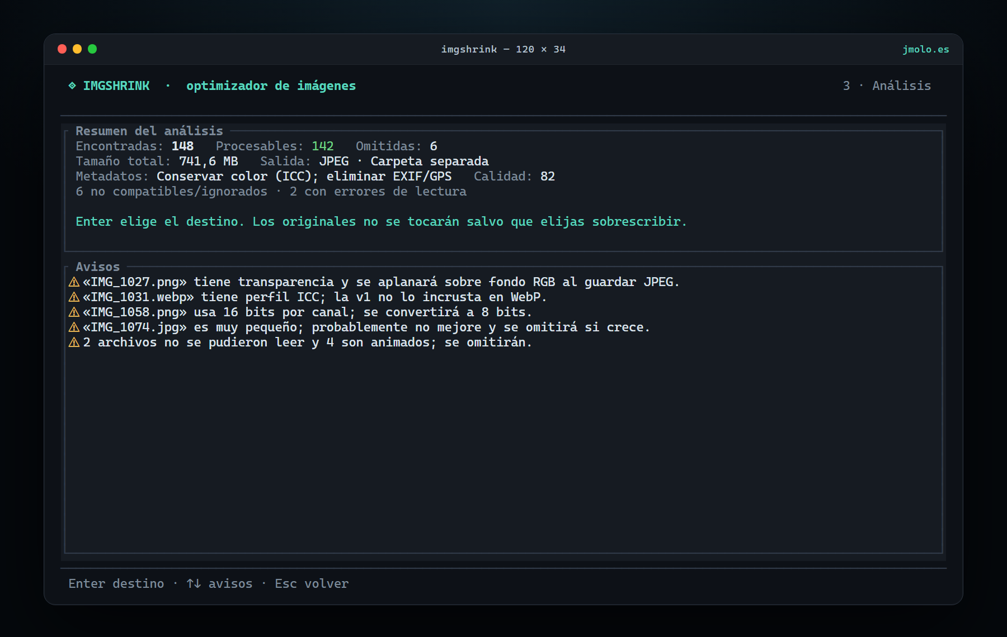Click the Esc volver footer shortcut
The width and height of the screenshot is (1007, 637).
pos(312,583)
